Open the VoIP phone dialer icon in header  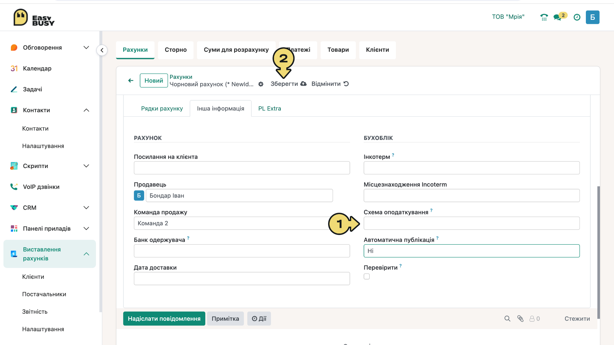click(x=544, y=17)
